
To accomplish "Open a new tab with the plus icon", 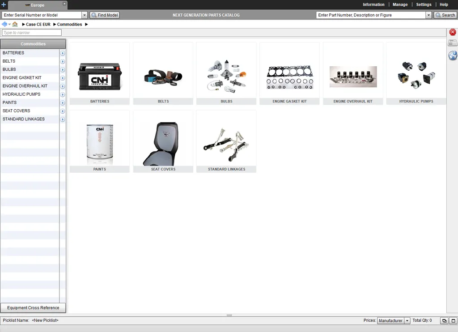I will coord(4,4).
